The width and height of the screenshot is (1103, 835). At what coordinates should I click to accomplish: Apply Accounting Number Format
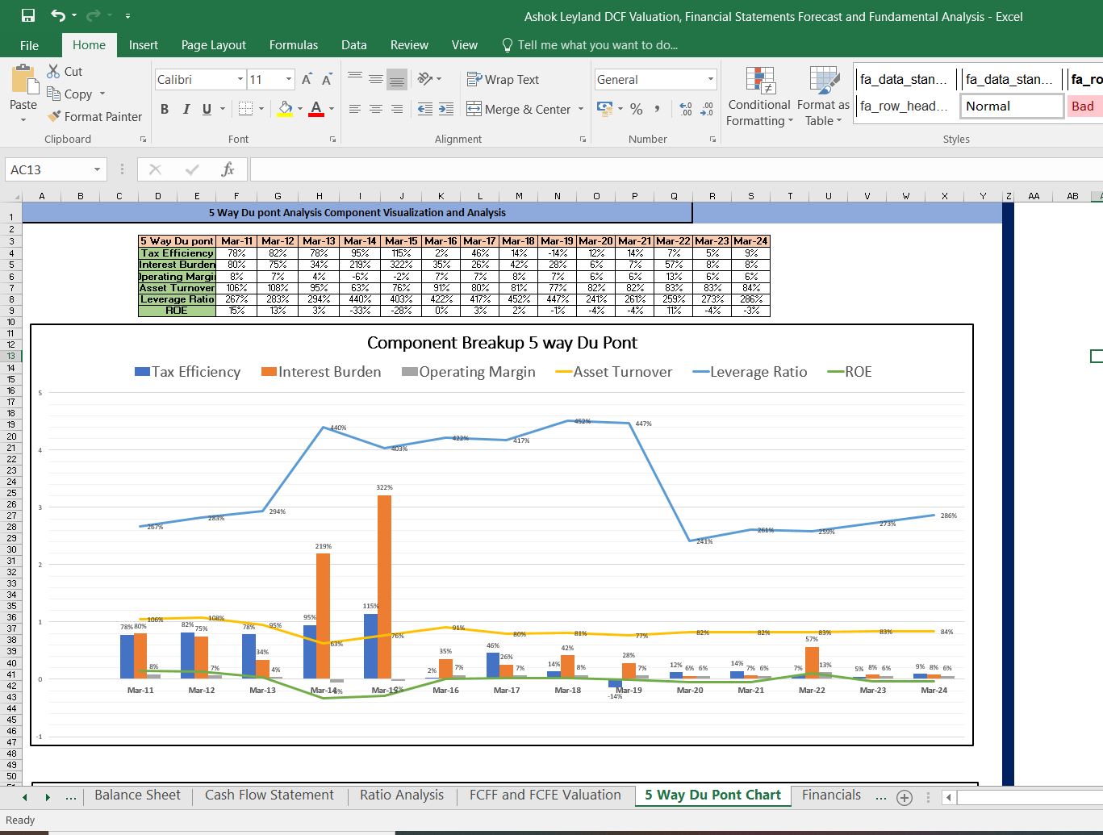[604, 108]
